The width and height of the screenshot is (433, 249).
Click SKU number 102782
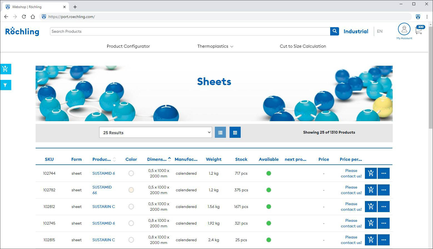49,190
